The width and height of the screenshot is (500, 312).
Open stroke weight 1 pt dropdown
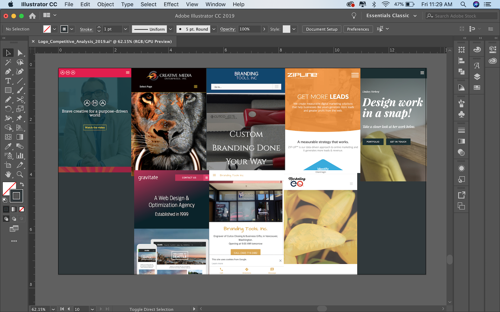click(x=126, y=29)
